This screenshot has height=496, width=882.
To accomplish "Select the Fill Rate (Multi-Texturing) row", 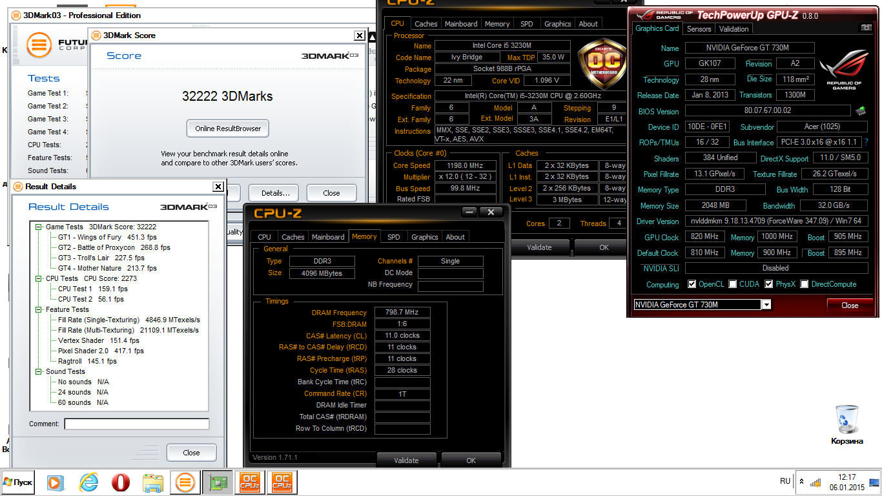I will pos(128,330).
